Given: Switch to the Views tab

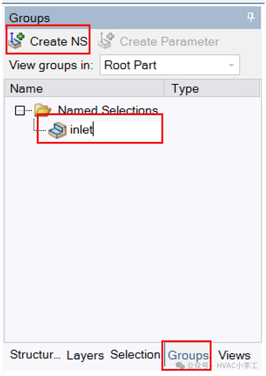Looking at the screenshot, I should 234,355.
